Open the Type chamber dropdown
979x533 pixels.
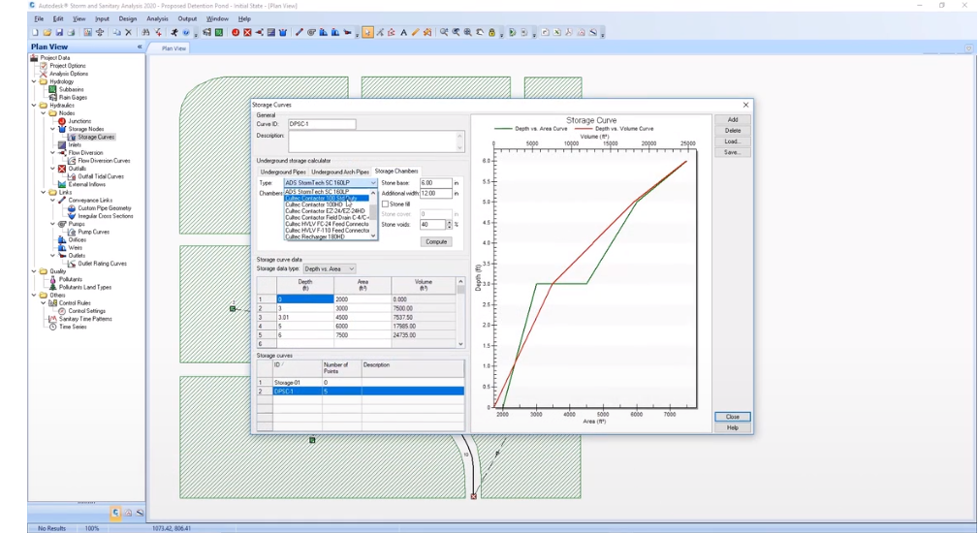click(x=373, y=183)
